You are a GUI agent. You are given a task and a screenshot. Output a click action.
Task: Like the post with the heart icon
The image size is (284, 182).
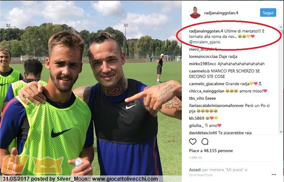(x=193, y=142)
